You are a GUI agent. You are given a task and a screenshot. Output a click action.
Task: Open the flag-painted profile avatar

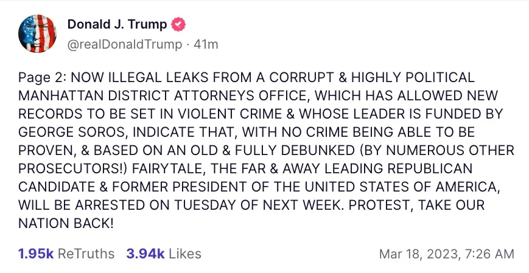38,33
